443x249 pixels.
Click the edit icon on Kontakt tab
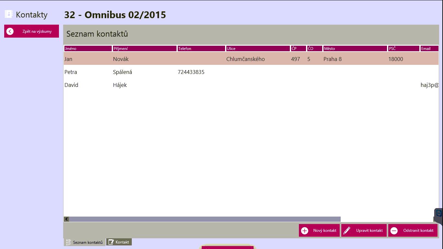111,242
